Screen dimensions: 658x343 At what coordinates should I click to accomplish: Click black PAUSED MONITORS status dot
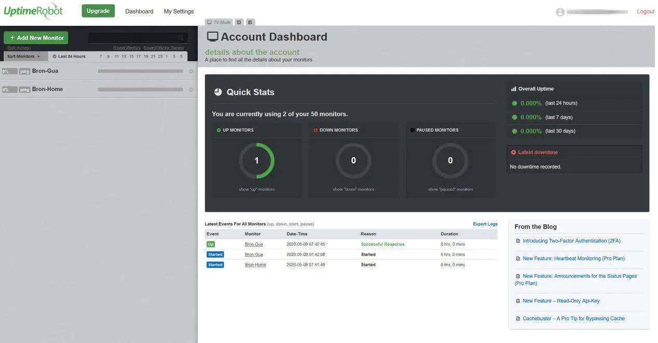click(x=413, y=130)
